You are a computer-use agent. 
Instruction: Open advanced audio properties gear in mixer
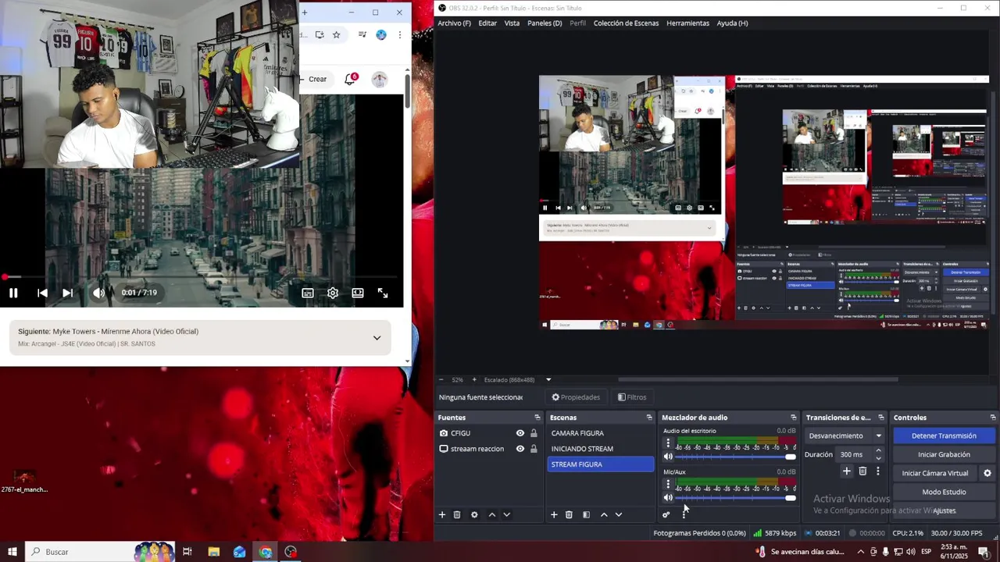tap(666, 515)
